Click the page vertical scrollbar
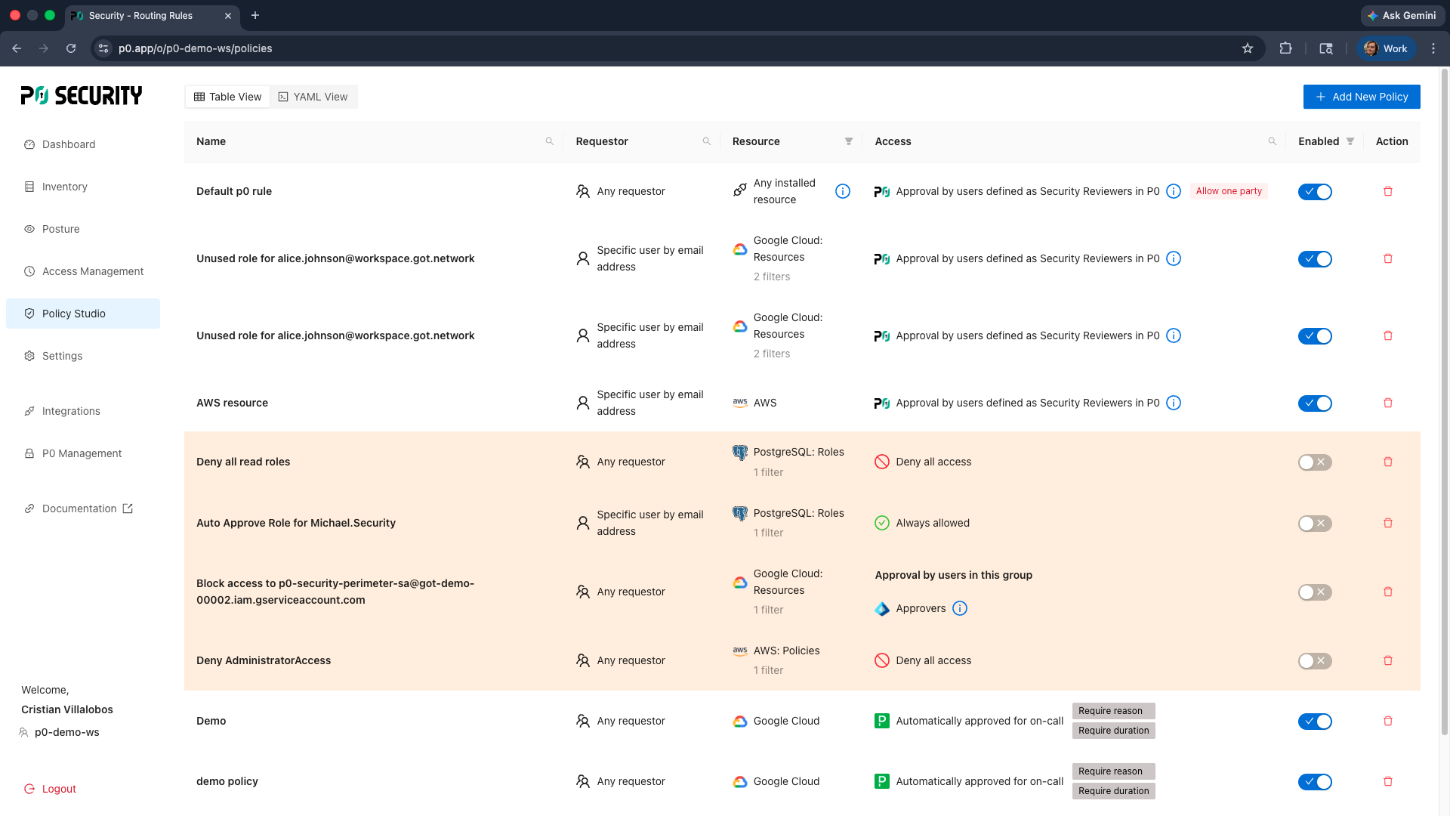 click(1444, 400)
